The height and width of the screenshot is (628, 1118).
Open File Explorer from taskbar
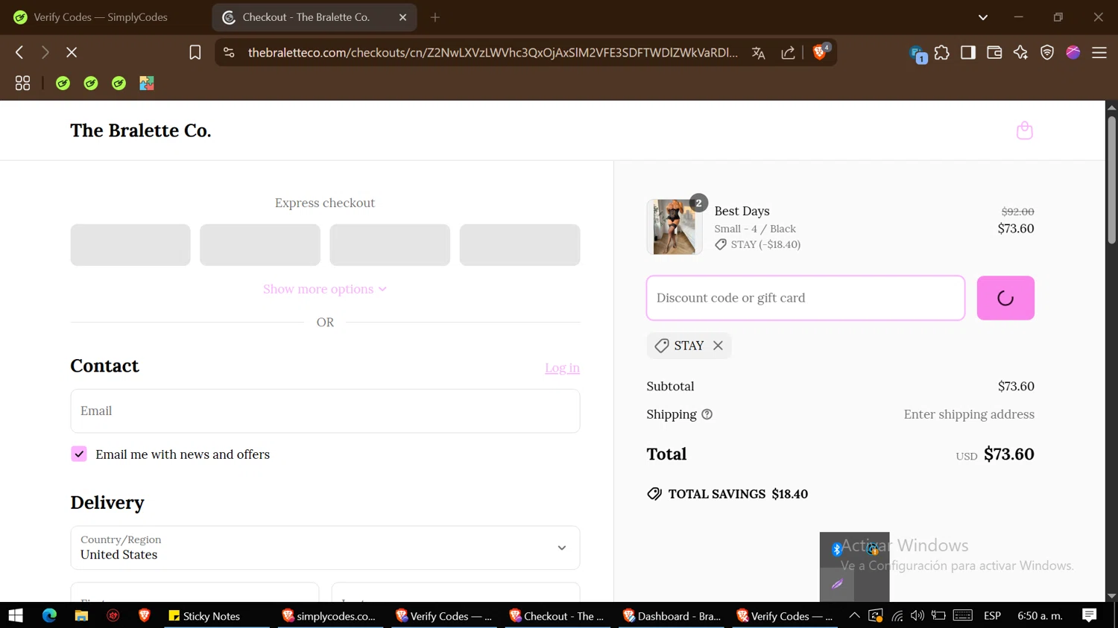[81, 615]
